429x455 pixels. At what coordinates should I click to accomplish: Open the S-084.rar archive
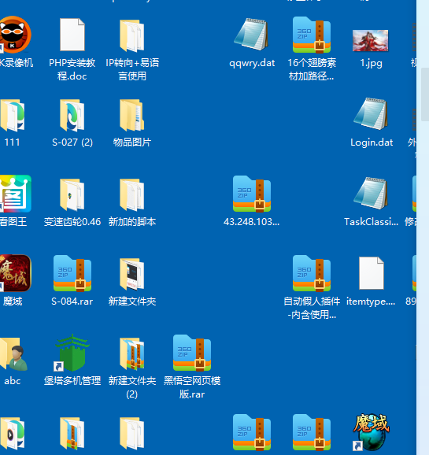[x=72, y=273]
